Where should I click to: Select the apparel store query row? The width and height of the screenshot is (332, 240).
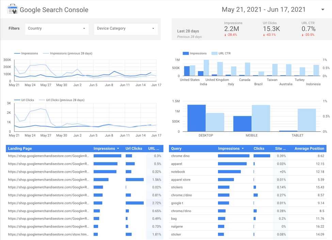coord(248,179)
